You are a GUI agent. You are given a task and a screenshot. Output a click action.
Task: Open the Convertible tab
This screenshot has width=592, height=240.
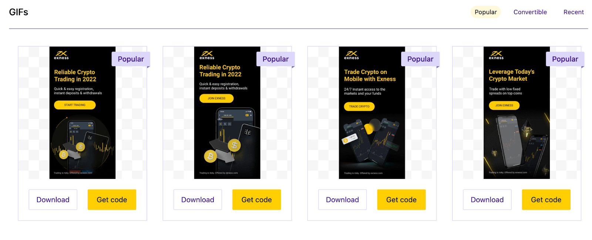(530, 12)
